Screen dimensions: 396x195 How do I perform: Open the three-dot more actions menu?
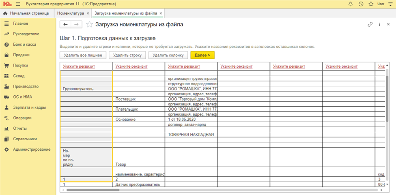(x=379, y=24)
